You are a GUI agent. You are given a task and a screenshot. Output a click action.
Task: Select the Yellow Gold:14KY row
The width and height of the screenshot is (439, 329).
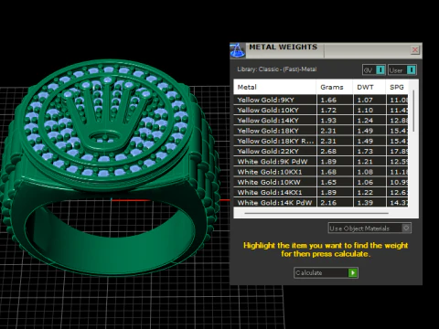[x=321, y=121]
